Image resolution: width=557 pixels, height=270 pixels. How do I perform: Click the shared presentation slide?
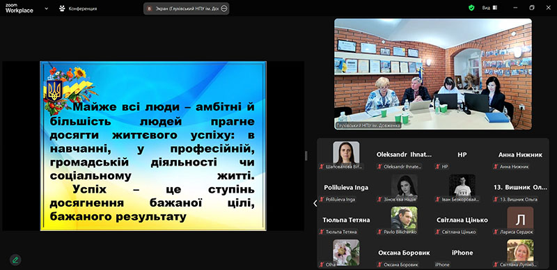(153, 146)
